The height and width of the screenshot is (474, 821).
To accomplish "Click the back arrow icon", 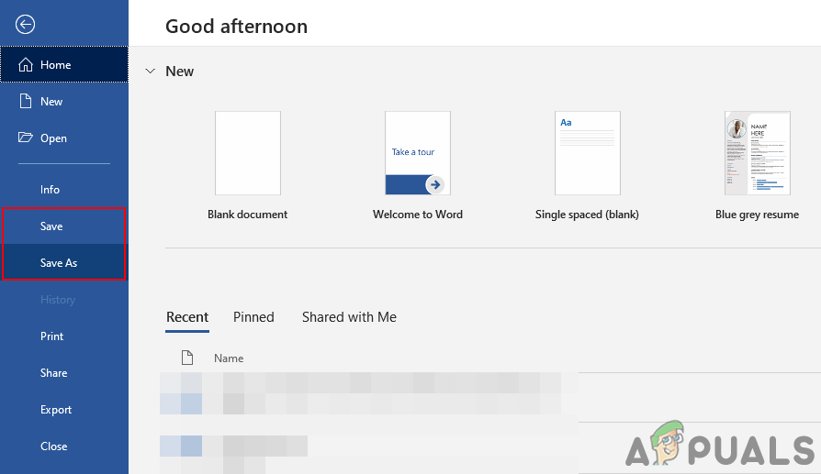I will [26, 25].
